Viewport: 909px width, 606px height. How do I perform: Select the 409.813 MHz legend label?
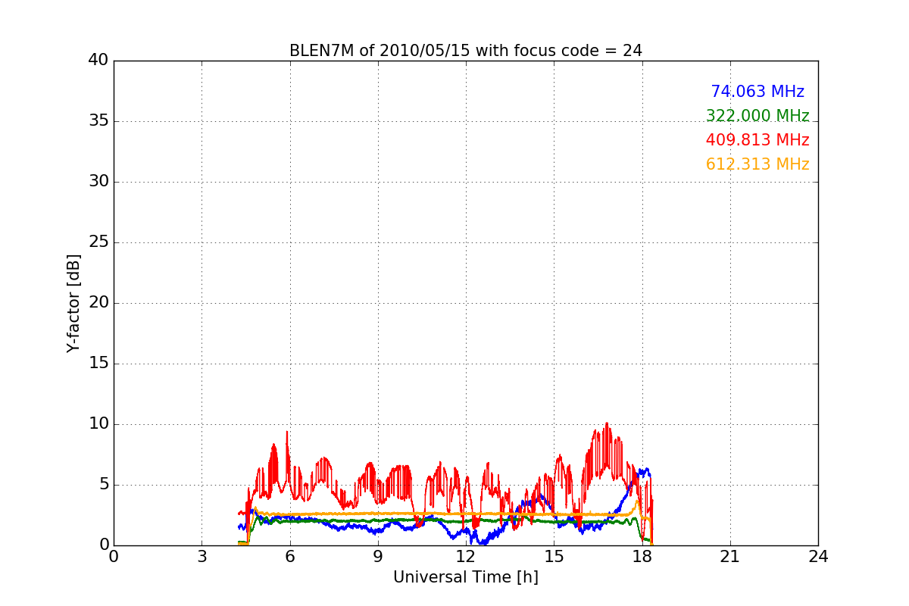pos(757,140)
